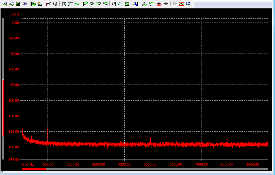Fit the full horizontal range icon
Screen dimensions: 275x175
(77, 4)
